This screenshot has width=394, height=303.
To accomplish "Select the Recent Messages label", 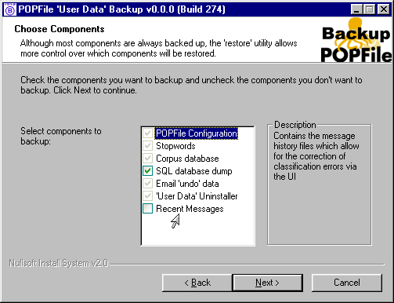I will (x=190, y=209).
